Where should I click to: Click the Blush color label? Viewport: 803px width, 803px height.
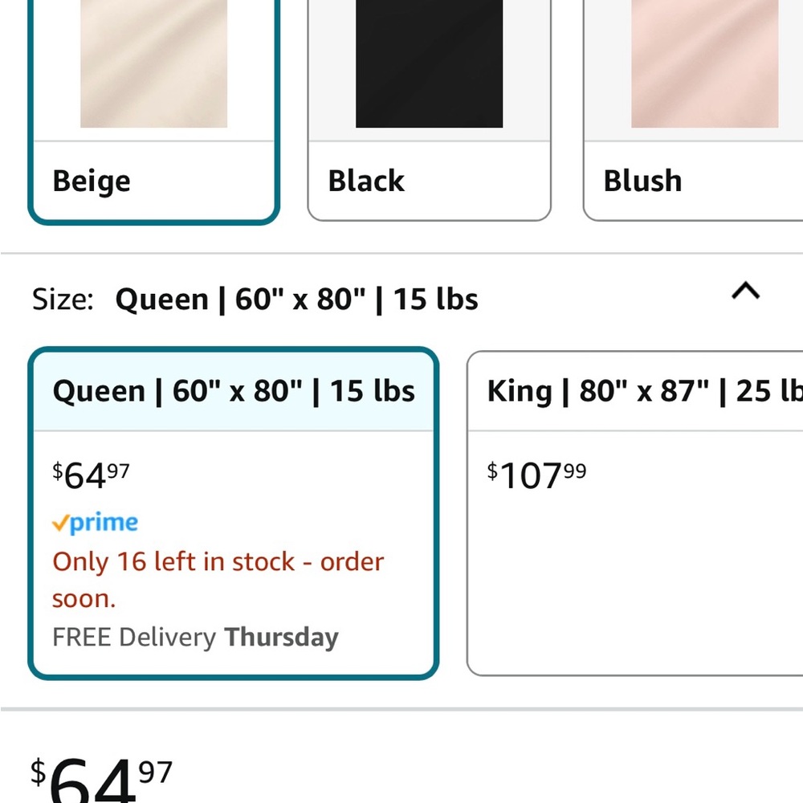pos(642,181)
